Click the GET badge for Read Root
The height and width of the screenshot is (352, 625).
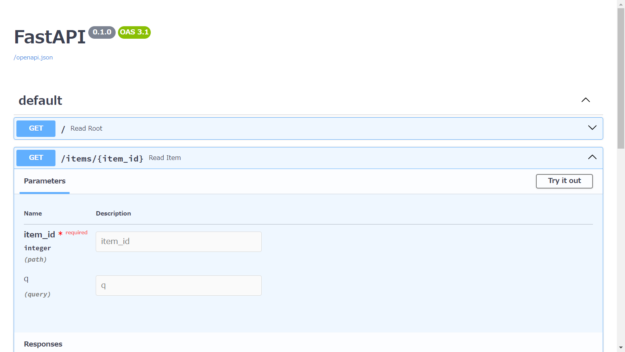click(x=36, y=128)
